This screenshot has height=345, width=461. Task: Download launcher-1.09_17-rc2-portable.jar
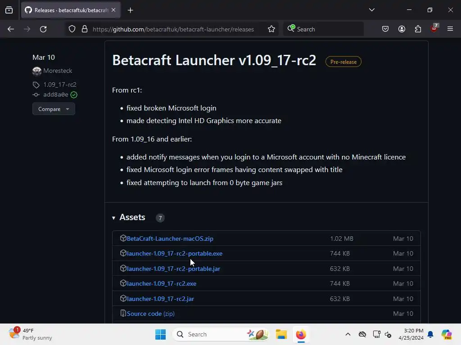click(173, 269)
